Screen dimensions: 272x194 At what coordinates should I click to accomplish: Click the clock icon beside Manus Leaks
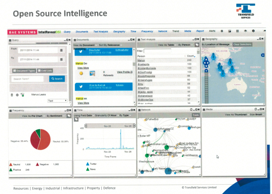coord(17,95)
